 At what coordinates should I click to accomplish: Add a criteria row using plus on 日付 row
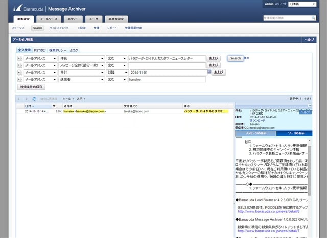(x=19, y=73)
